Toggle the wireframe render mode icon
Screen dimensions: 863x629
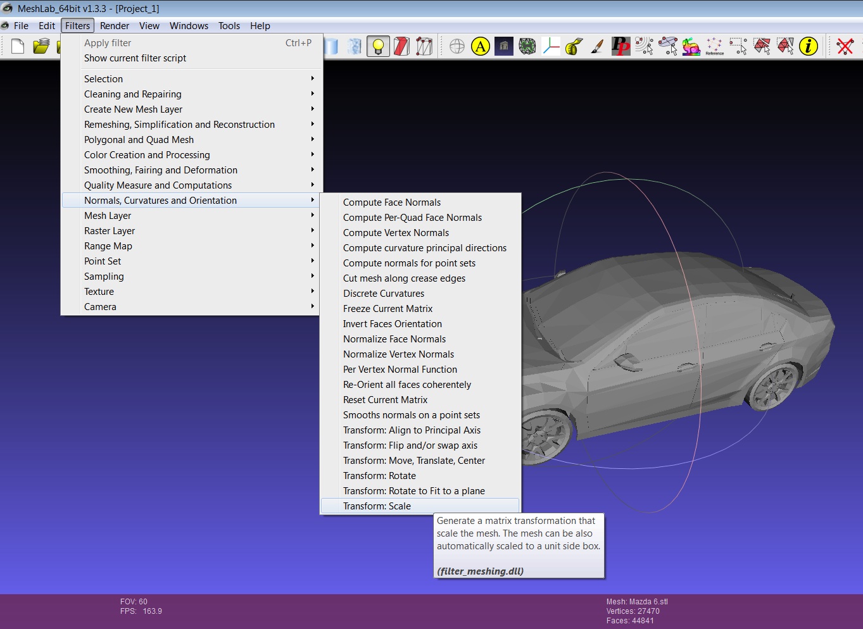click(424, 46)
